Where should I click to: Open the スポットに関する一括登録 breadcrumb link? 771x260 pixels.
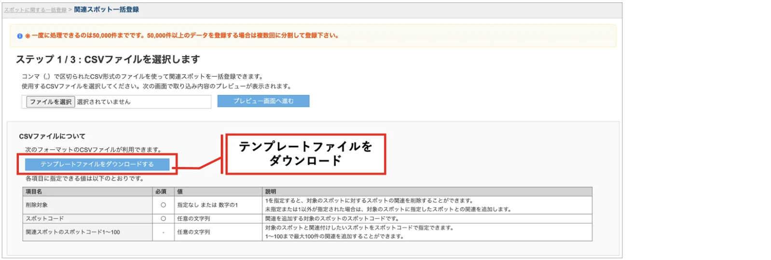(36, 10)
